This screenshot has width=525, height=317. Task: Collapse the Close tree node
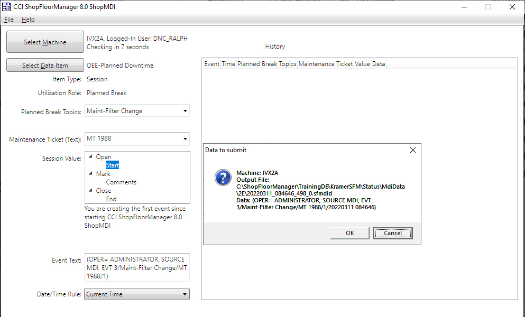[90, 190]
